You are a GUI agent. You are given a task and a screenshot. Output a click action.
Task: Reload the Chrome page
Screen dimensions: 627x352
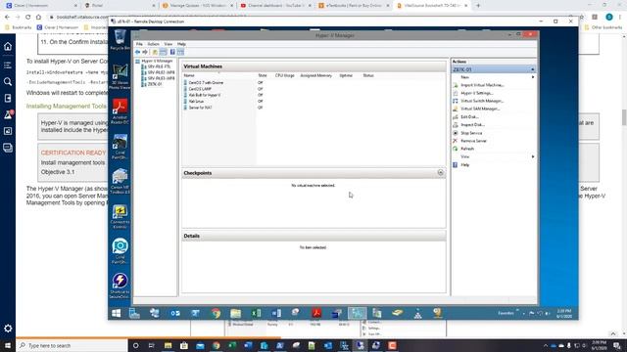pos(28,18)
